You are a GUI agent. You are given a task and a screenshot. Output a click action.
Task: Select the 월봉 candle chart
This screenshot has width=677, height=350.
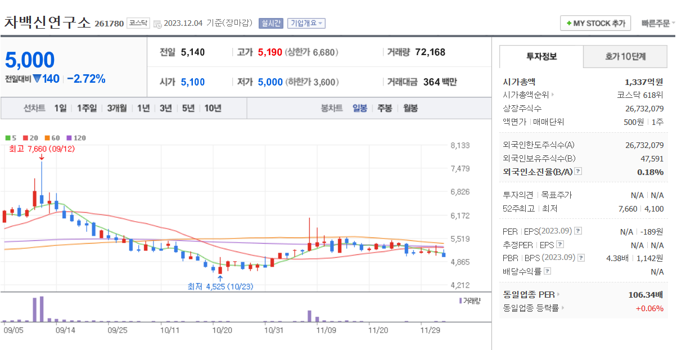pyautogui.click(x=410, y=108)
